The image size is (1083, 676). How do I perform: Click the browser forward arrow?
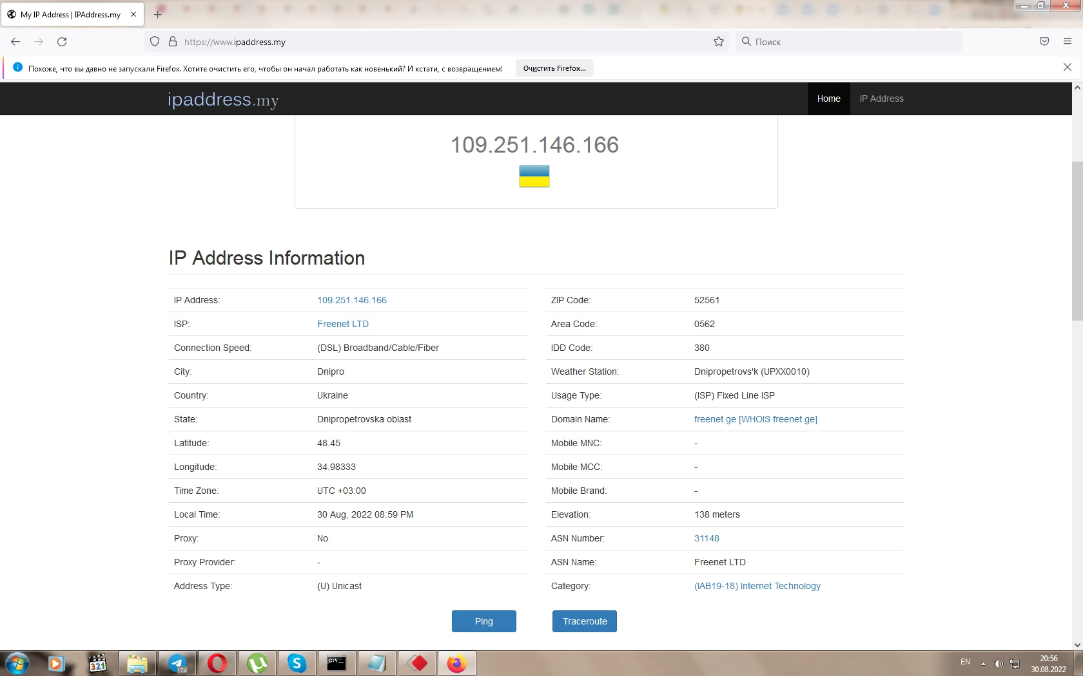coord(39,42)
